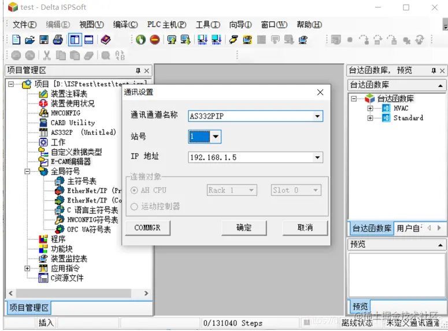Pin the 项目管理区 panel
The height and width of the screenshot is (331, 448).
pyautogui.click(x=138, y=71)
